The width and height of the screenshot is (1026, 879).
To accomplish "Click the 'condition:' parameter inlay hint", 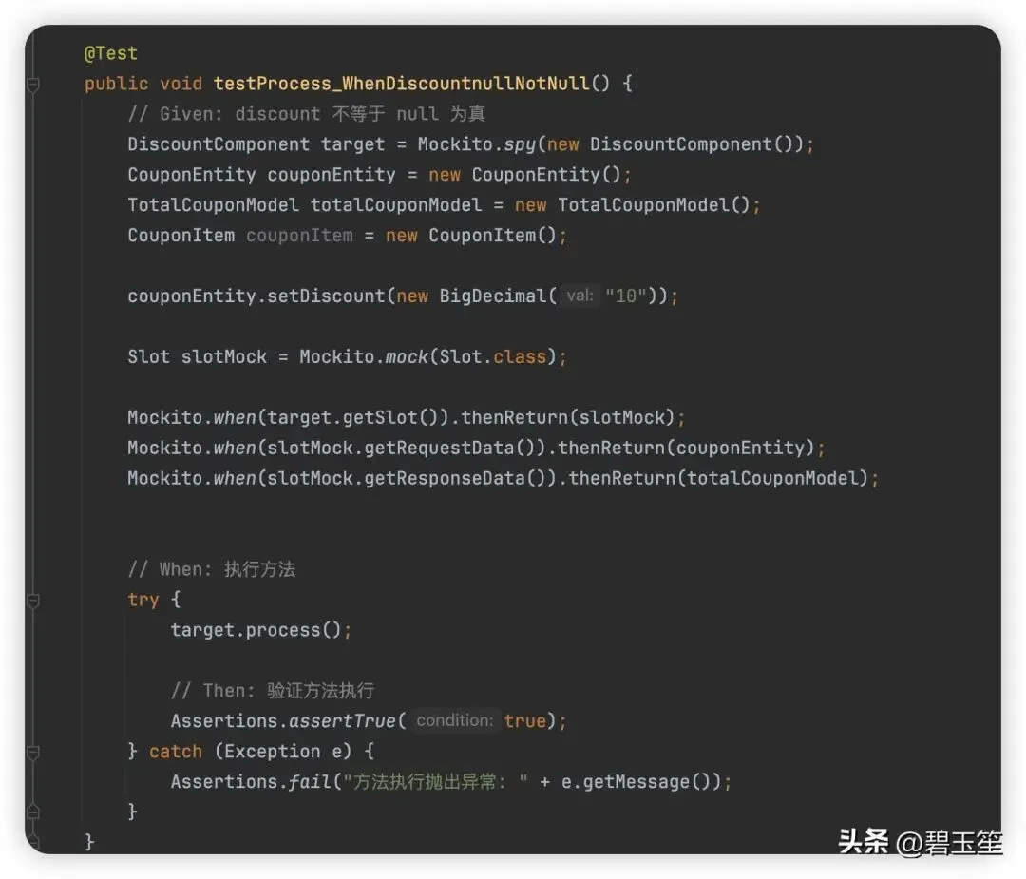I will coord(455,720).
